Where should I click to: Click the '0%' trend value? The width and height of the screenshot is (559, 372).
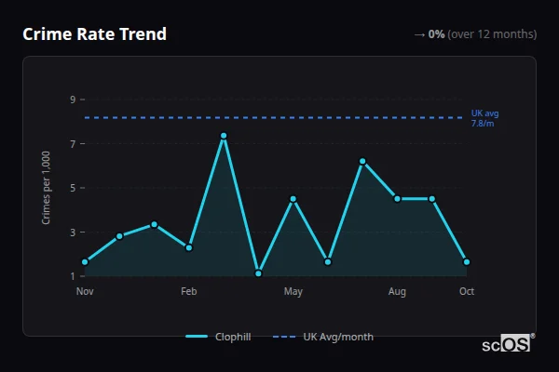436,34
